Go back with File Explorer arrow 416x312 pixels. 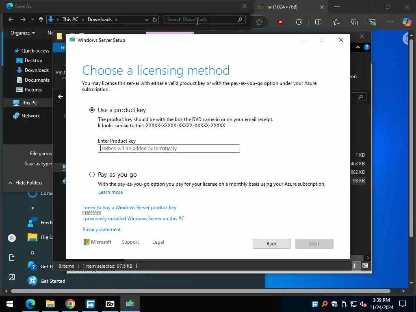(x=61, y=97)
